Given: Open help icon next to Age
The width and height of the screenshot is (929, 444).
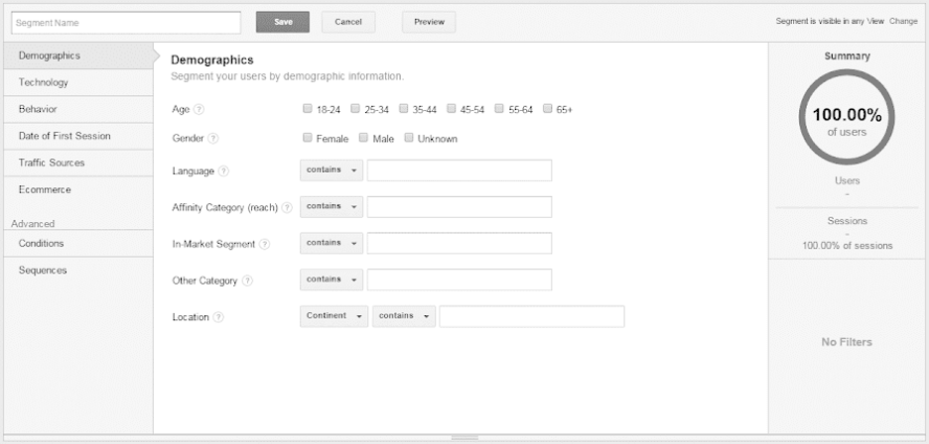Looking at the screenshot, I should pos(199,110).
